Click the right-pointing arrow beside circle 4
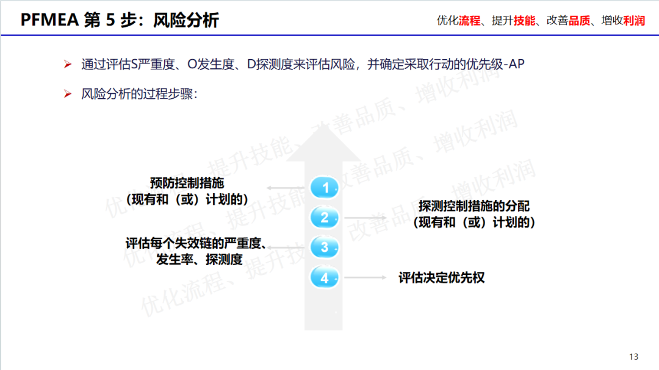659x370 pixels. [x=365, y=278]
